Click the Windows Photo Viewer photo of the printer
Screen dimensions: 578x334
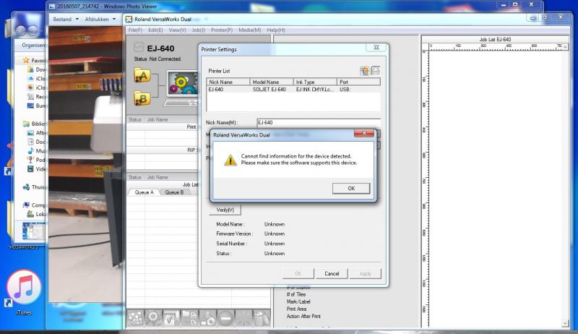[x=85, y=164]
